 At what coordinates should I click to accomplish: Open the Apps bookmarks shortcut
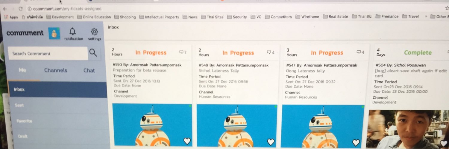pyautogui.click(x=11, y=17)
